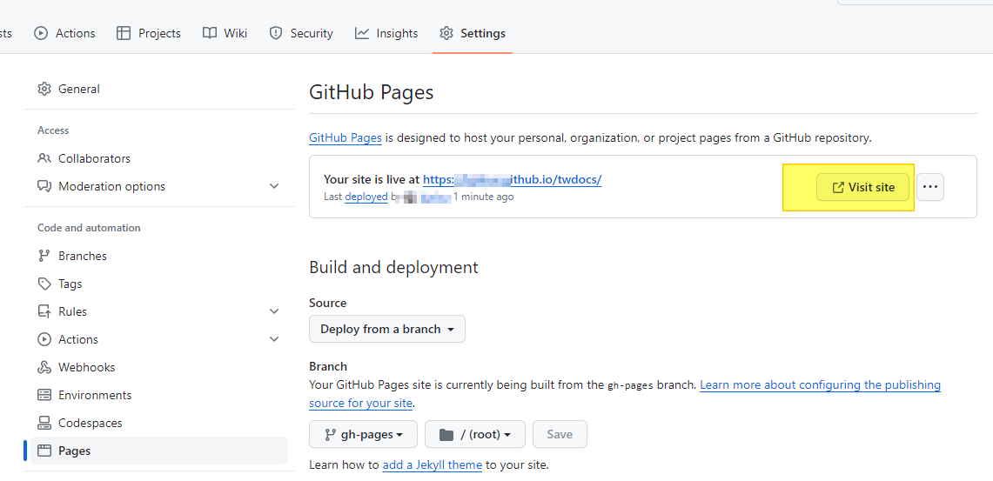Go to the Security tab
Screen dimensions: 993x481
coord(301,33)
